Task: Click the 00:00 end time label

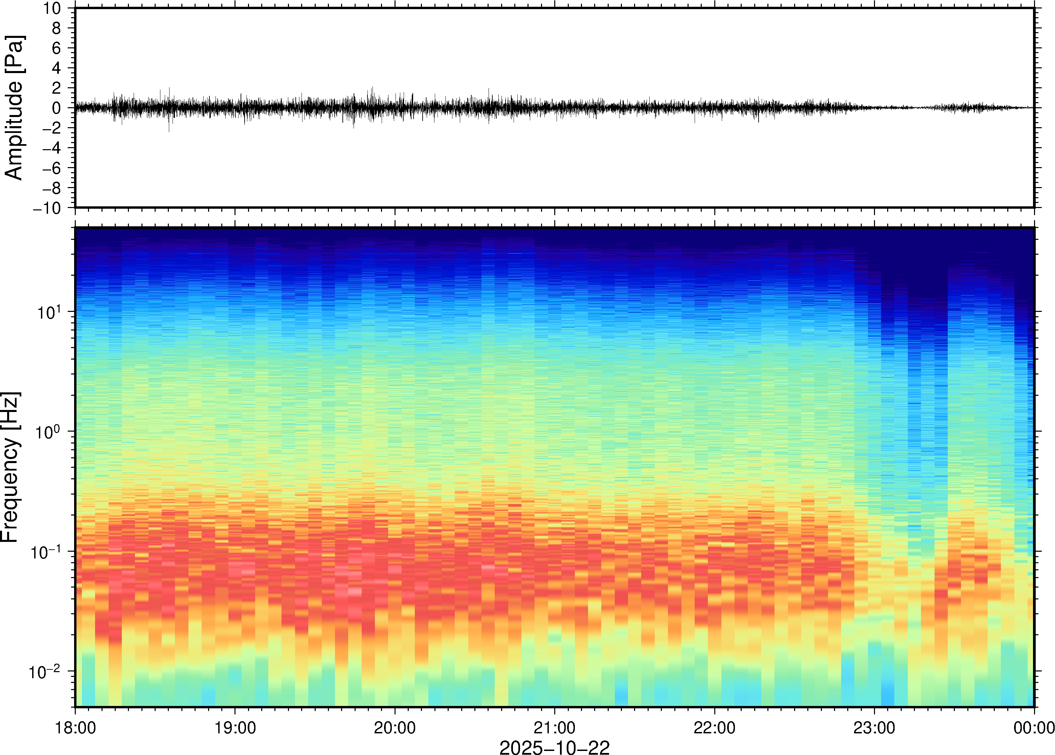Action: 1034,728
